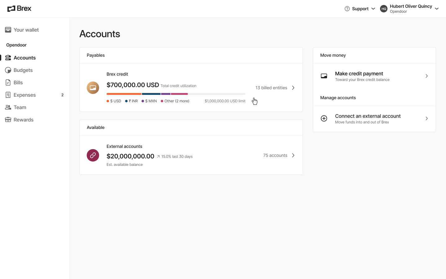The height and width of the screenshot is (279, 446).
Task: Open Expenses in the sidebar
Action: point(24,95)
